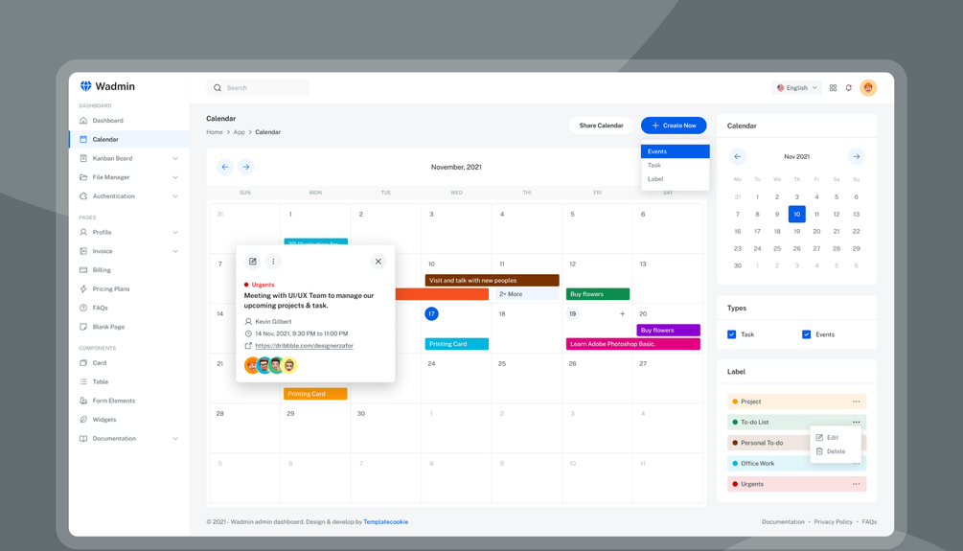This screenshot has width=963, height=551.
Task: Open Pricing Plans from sidebar
Action: tap(110, 288)
